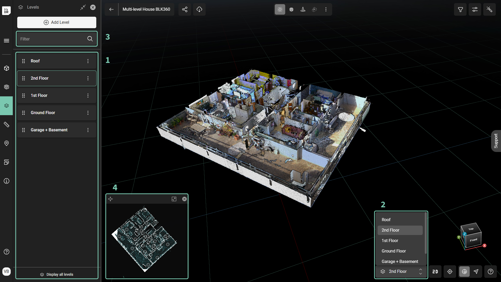The image size is (501, 282).
Task: Click the cloud download icon
Action: [199, 9]
